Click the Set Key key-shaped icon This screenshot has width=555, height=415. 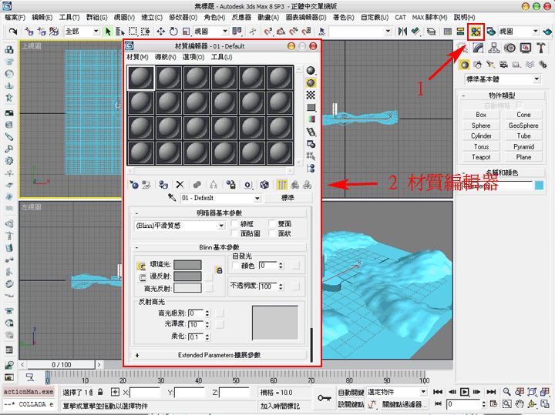click(x=325, y=398)
